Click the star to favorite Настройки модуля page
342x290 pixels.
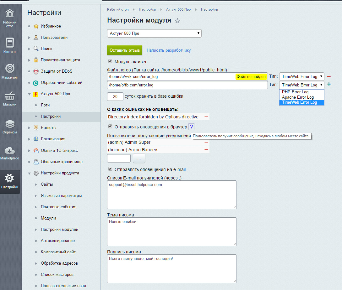tap(177, 21)
